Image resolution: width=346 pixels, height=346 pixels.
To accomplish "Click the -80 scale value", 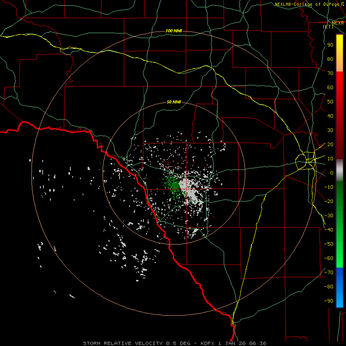I will click(329, 287).
